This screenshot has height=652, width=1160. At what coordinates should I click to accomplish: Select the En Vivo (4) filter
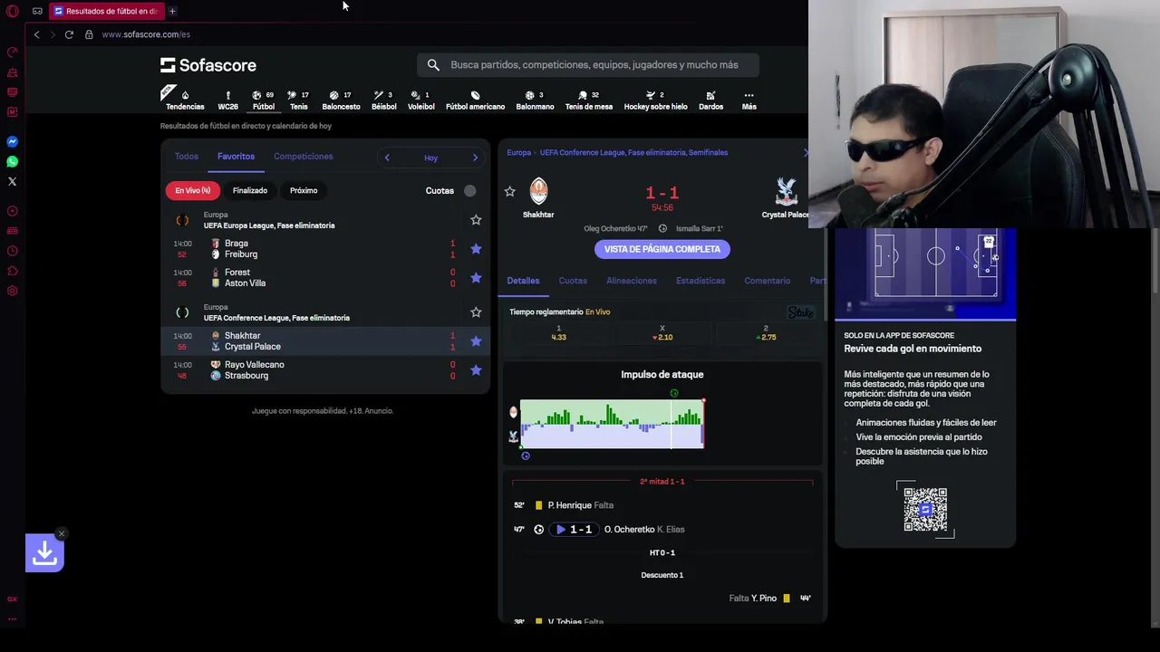(193, 191)
